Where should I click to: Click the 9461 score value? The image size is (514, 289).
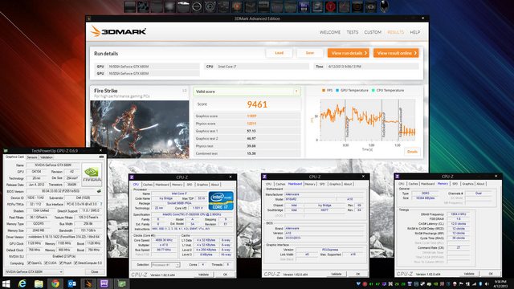coord(257,104)
